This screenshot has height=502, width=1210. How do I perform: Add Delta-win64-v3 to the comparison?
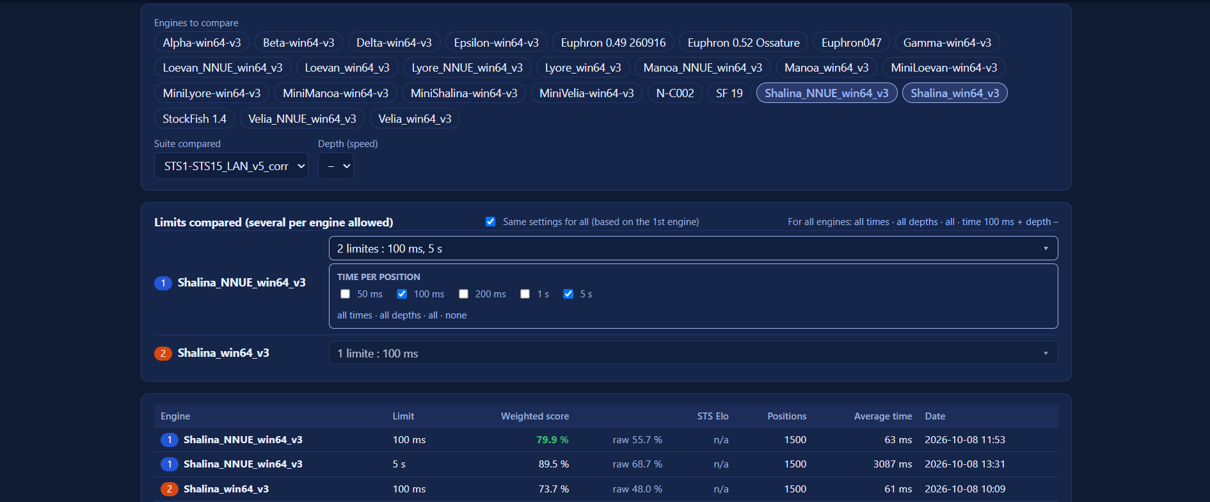coord(394,42)
